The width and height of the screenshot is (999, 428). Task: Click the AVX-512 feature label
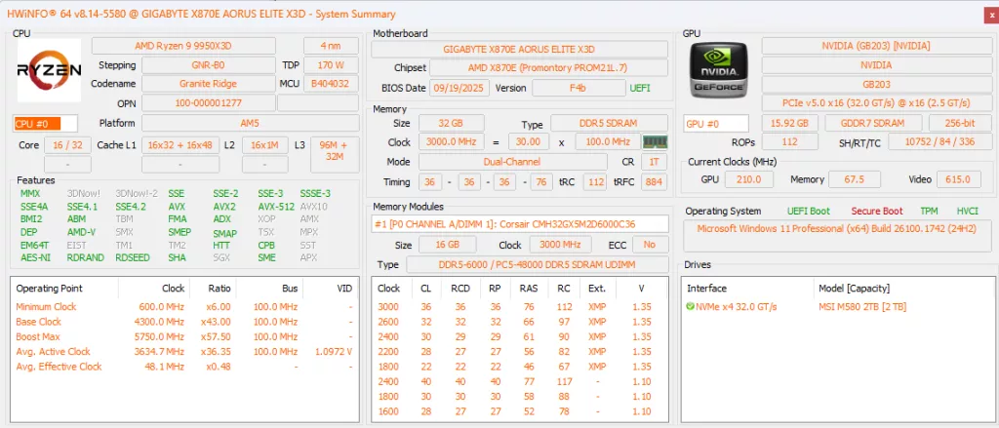click(275, 207)
